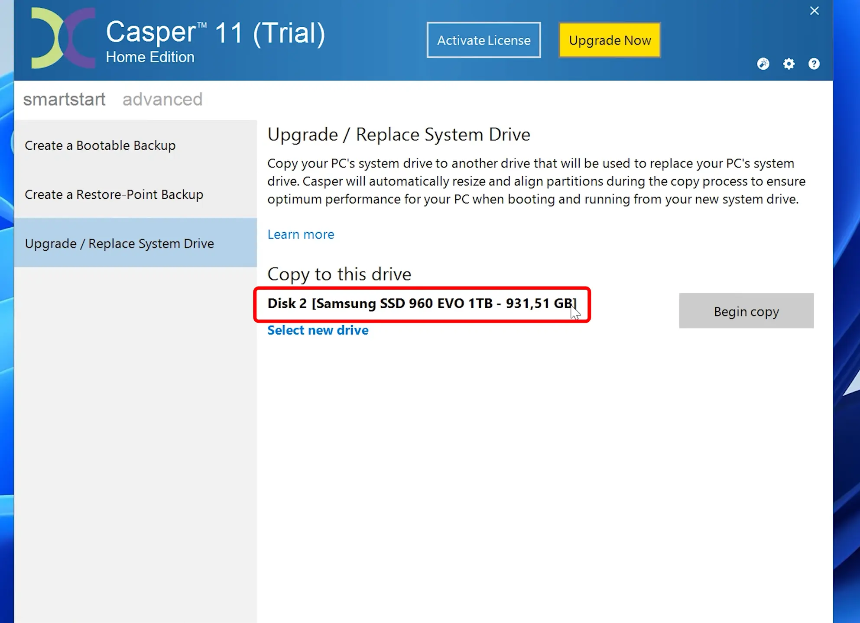This screenshot has height=623, width=860.
Task: Select Create a Restore-Point Backup
Action: (x=136, y=194)
